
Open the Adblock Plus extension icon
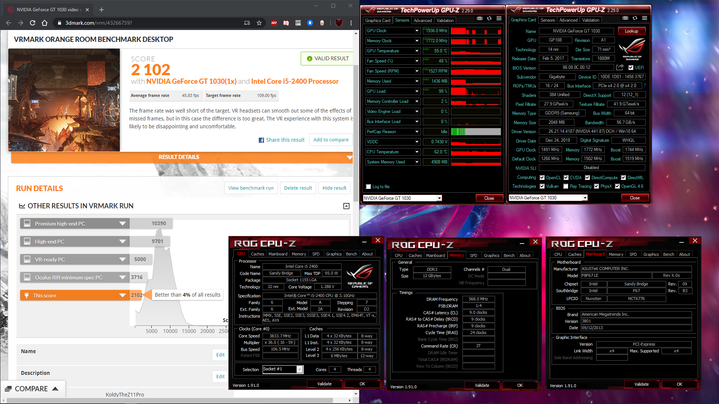(274, 23)
